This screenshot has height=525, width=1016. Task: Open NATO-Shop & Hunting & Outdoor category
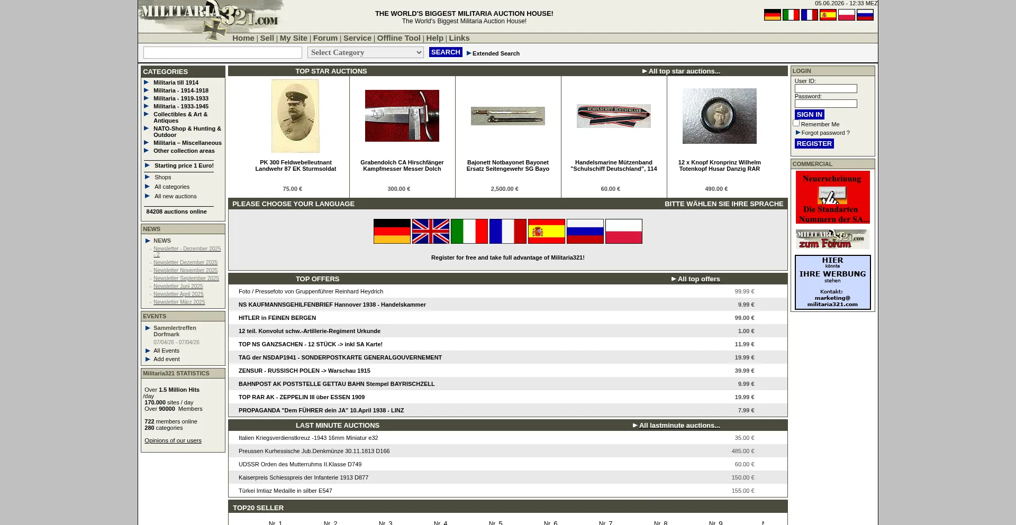point(187,132)
